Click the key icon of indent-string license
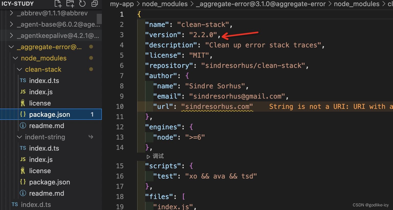This screenshot has width=393, height=210. tap(23, 171)
